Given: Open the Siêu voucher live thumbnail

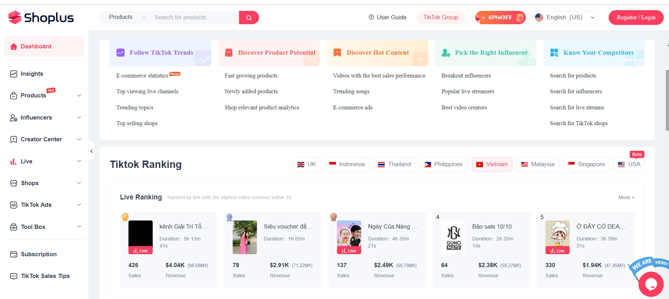Looking at the screenshot, I should (x=245, y=237).
